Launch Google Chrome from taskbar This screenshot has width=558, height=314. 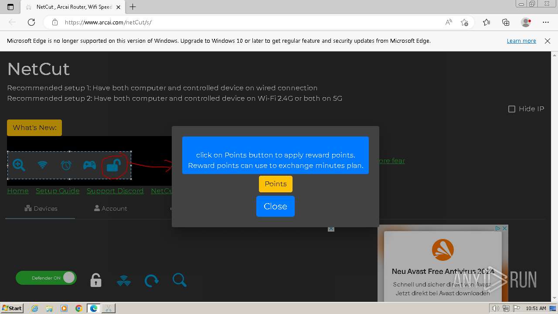(x=79, y=308)
